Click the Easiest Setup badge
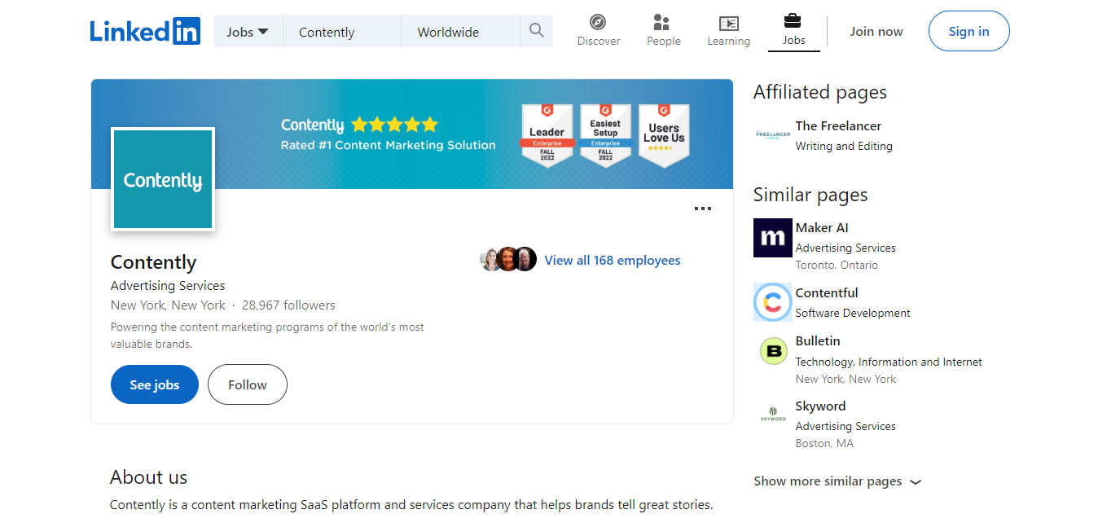Image resolution: width=1098 pixels, height=527 pixels. 605,136
